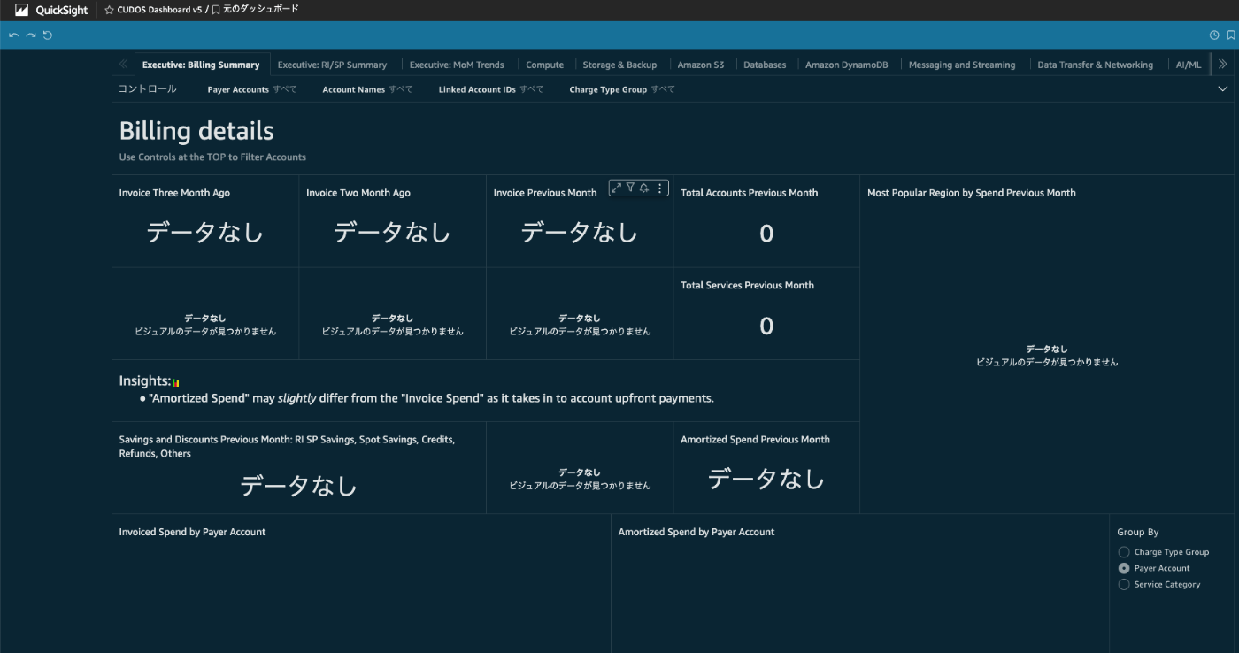Viewport: 1239px width, 653px height.
Task: Select the Payer Account radio button
Action: click(1124, 567)
